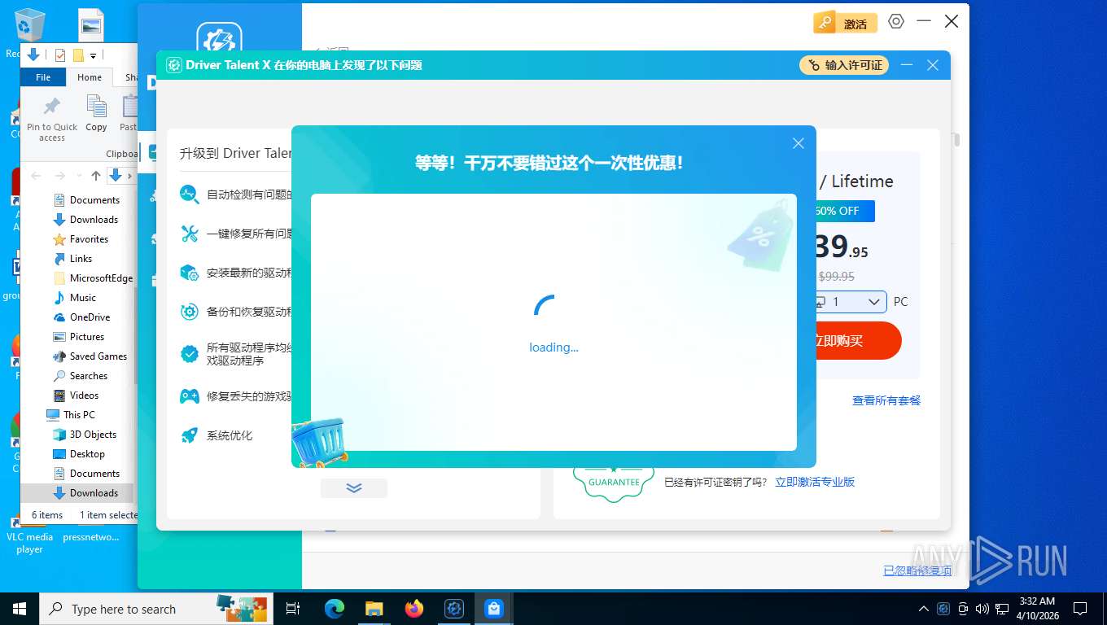Click the Microsoft Store taskbar icon
The image size is (1107, 625).
tap(494, 609)
